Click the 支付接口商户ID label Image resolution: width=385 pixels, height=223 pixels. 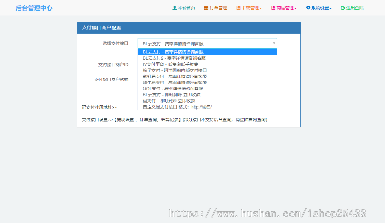(x=113, y=64)
